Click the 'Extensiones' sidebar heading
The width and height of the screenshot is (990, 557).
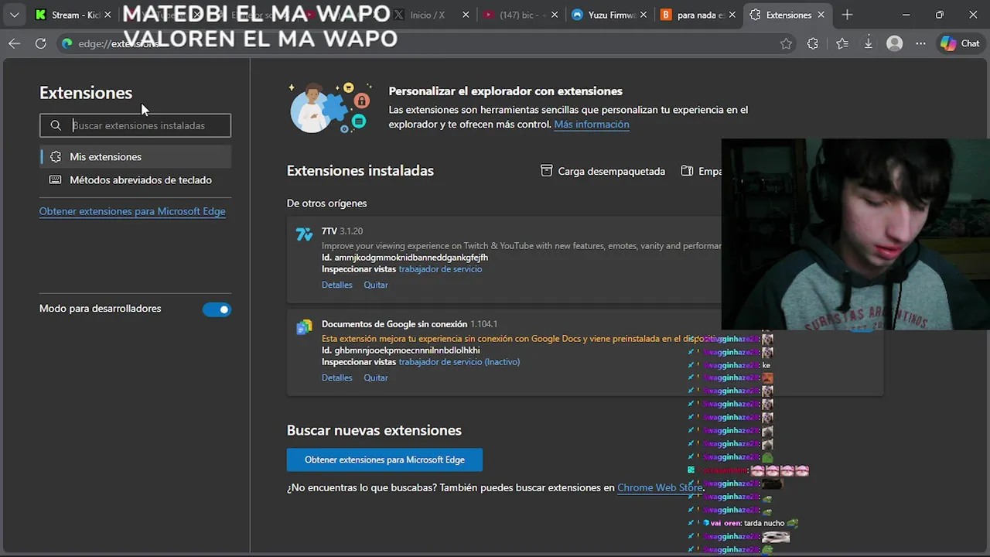click(x=86, y=93)
